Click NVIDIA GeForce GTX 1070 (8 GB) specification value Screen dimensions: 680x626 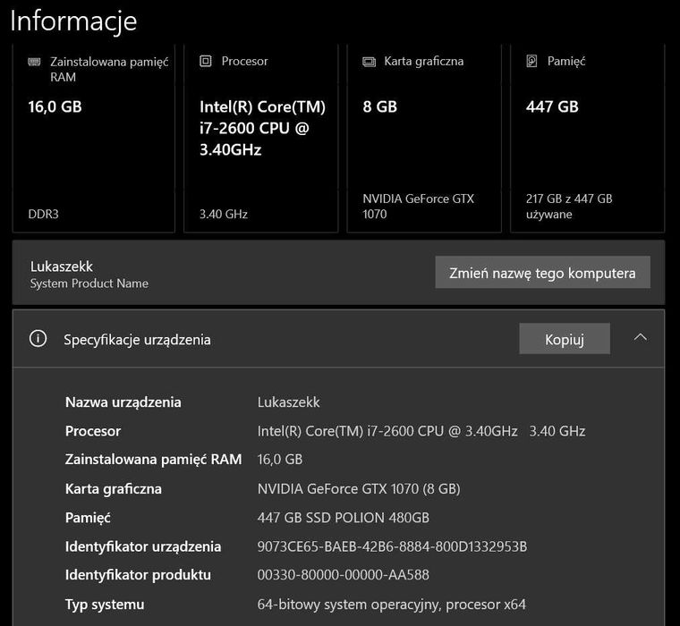point(358,489)
